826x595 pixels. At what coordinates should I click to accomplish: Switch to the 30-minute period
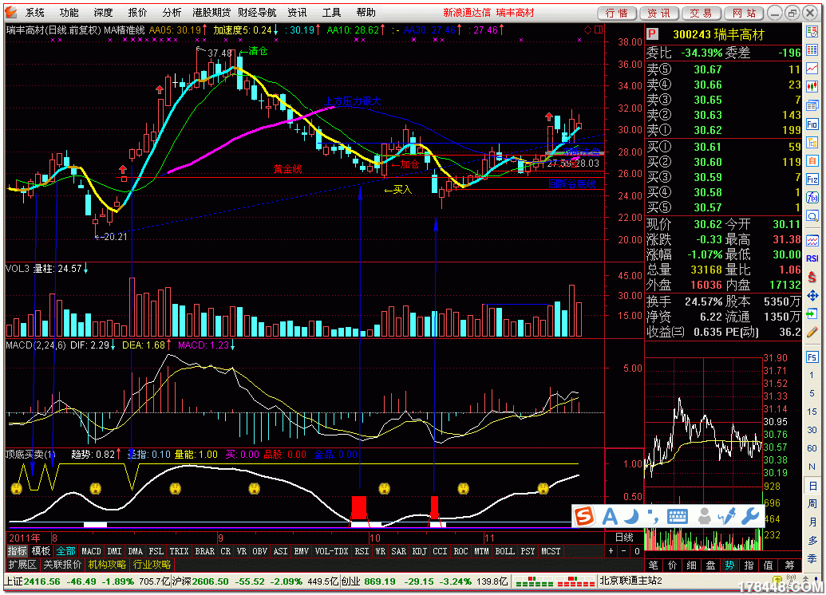coord(812,430)
